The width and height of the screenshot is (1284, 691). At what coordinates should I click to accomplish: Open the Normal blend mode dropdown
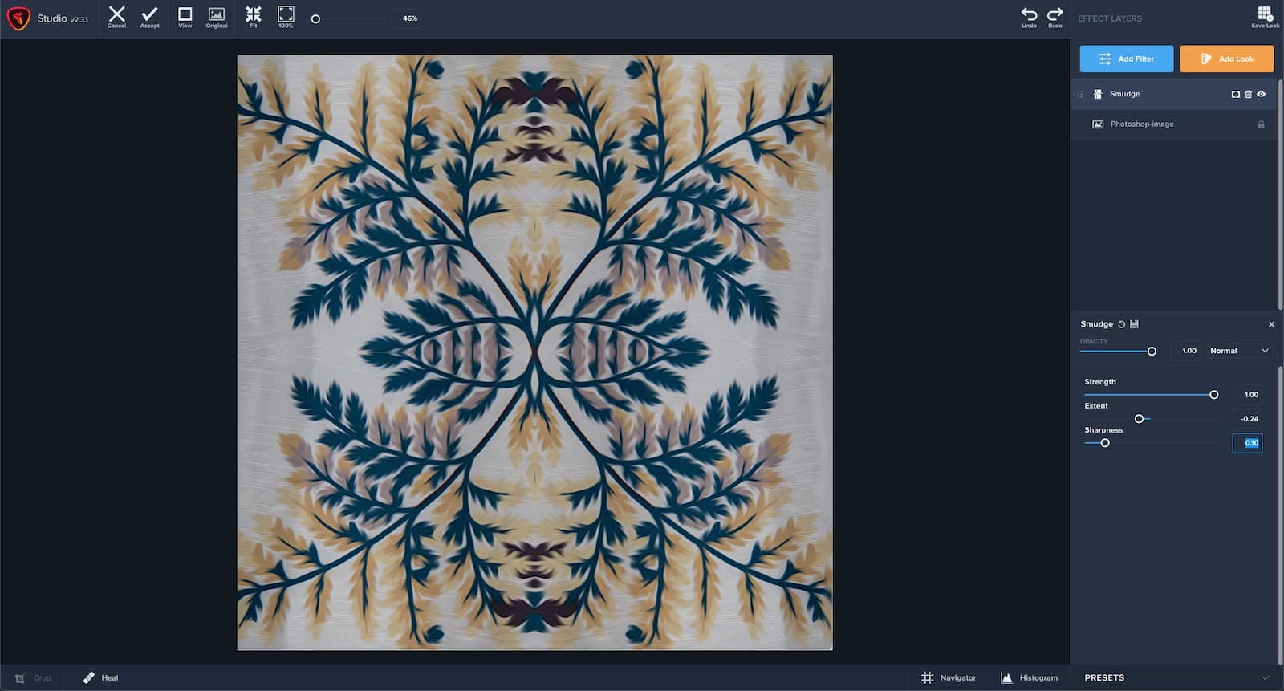(1238, 351)
